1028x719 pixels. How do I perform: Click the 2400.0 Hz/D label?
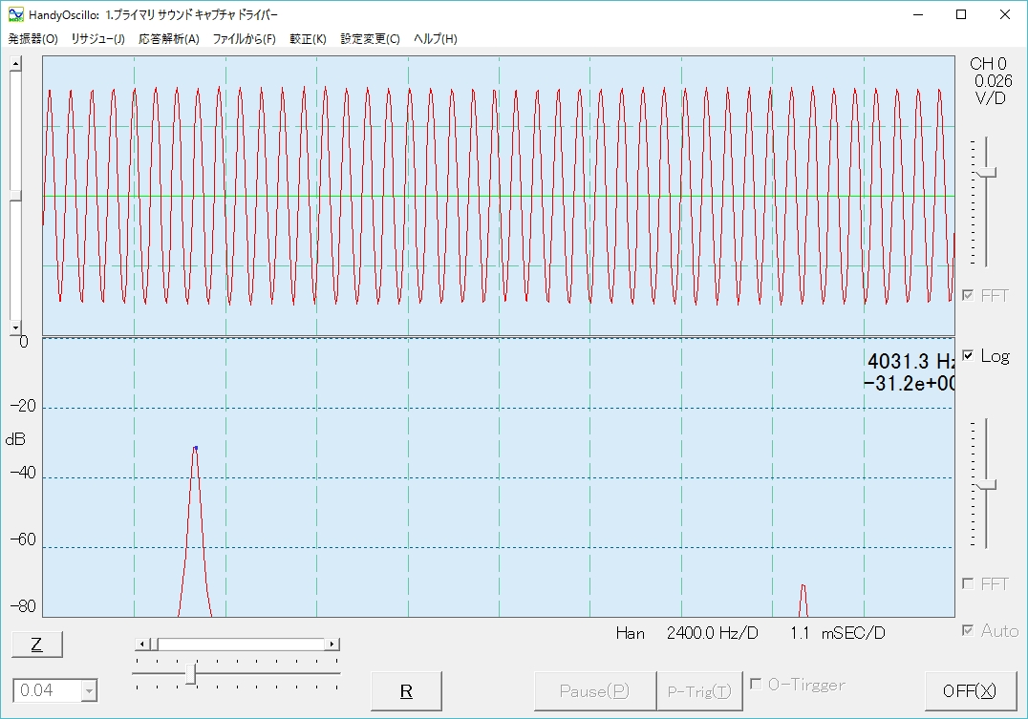712,633
